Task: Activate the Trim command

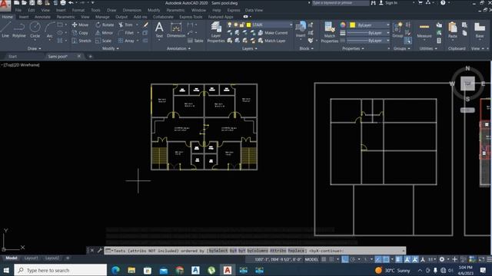Action: pos(126,25)
